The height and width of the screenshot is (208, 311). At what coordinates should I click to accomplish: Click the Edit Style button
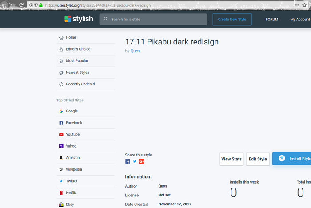[258, 159]
